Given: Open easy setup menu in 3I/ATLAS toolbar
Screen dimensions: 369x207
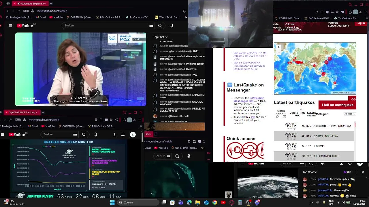Looking at the screenshot, I should tap(140, 120).
